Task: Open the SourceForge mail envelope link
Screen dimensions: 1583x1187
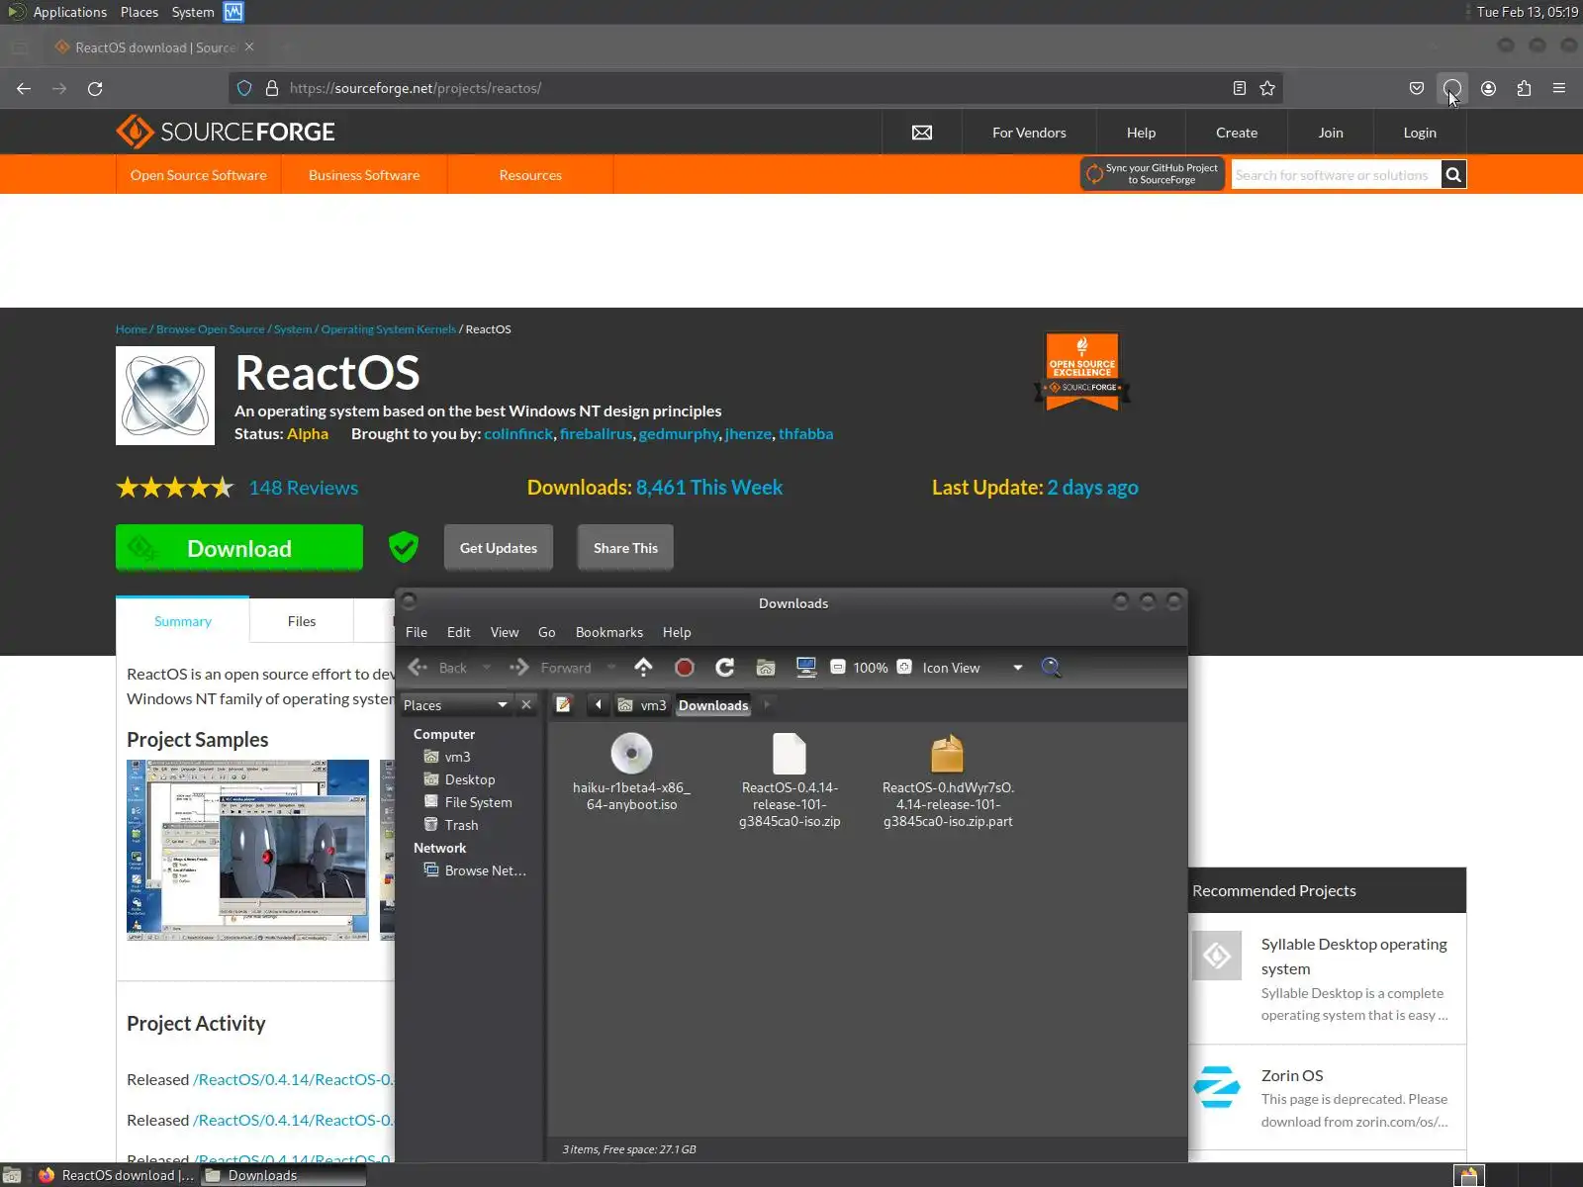Action: 922,133
